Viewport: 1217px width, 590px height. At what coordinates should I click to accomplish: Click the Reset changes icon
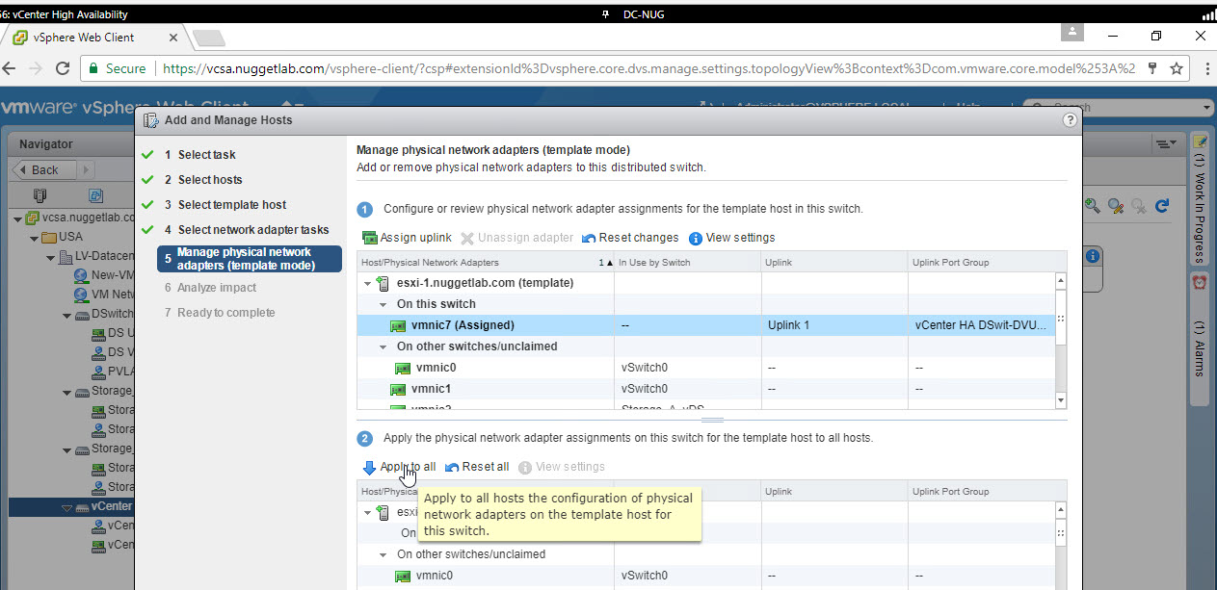(589, 238)
